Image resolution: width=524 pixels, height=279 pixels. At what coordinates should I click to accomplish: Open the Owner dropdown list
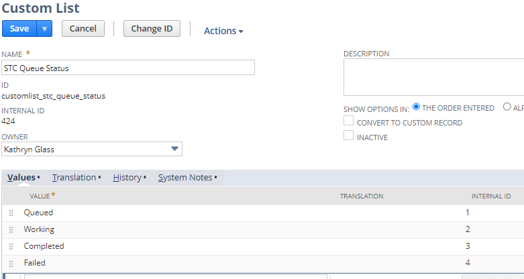click(174, 149)
